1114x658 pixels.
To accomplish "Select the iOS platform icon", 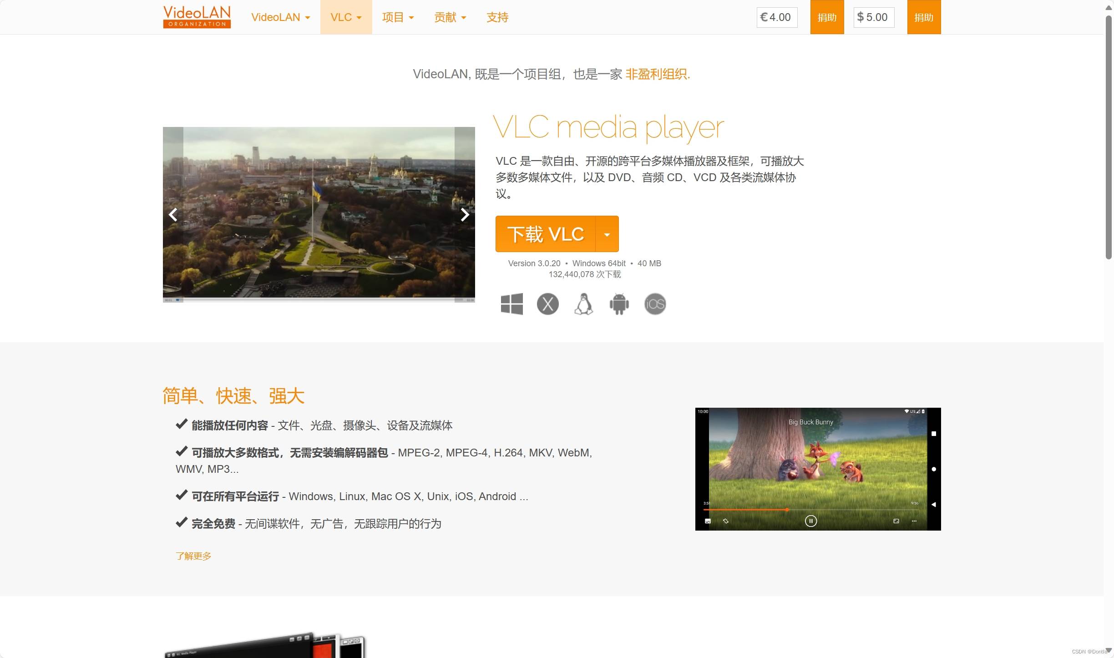I will tap(655, 304).
